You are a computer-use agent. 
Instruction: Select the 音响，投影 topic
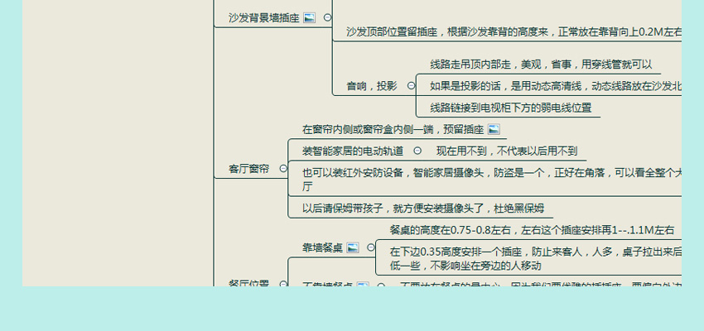coord(372,86)
